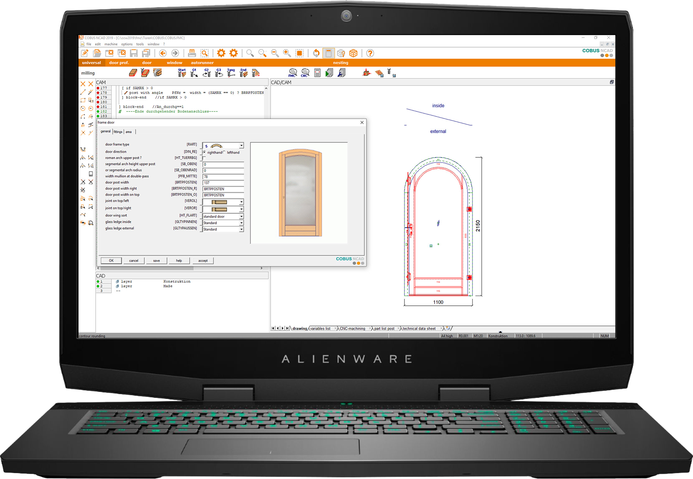Open the glass ledge external dropdown
The width and height of the screenshot is (693, 479).
(x=241, y=229)
